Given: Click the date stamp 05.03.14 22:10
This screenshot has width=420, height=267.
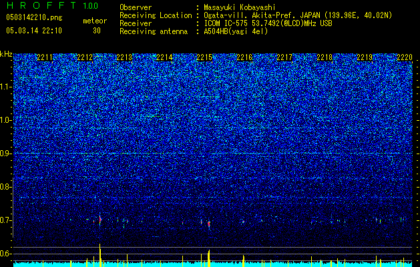Looking at the screenshot, I should click(34, 31).
